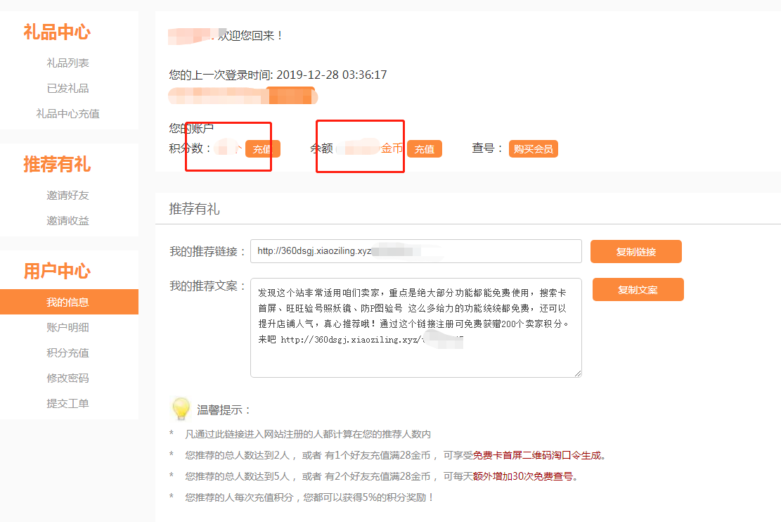
Task: Click 提交工单 in the sidebar
Action: [x=68, y=403]
